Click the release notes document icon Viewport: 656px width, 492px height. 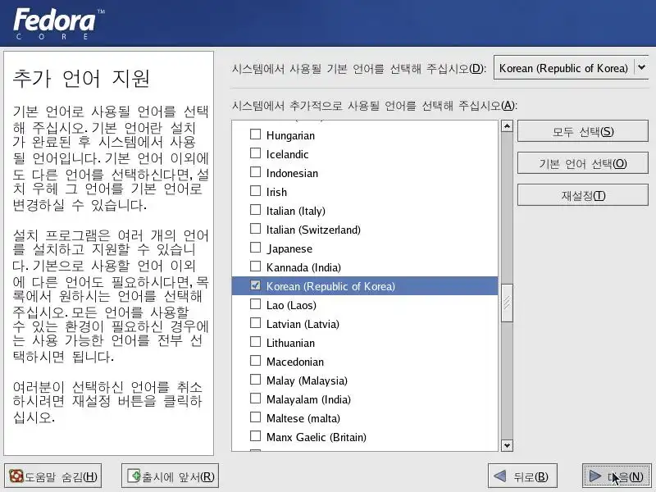tap(134, 476)
